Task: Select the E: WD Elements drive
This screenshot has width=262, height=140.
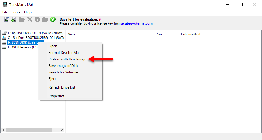Action: (x=23, y=47)
